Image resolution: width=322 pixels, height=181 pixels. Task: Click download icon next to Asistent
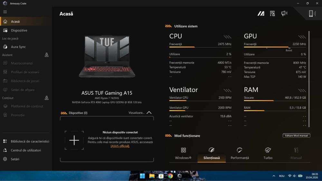click(47, 55)
